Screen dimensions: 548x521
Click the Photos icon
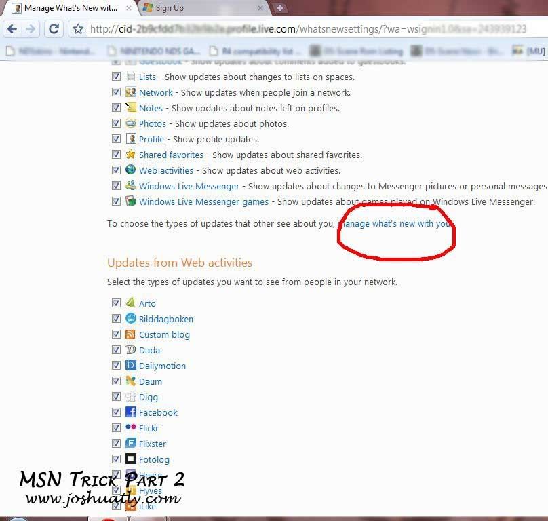tap(130, 123)
